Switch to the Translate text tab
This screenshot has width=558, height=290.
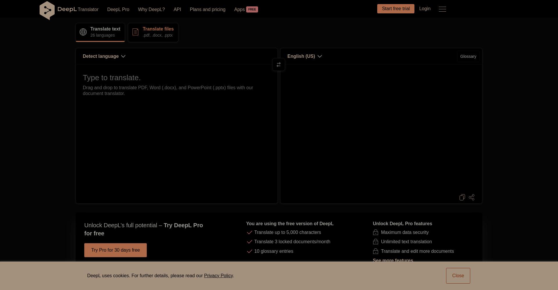click(100, 32)
